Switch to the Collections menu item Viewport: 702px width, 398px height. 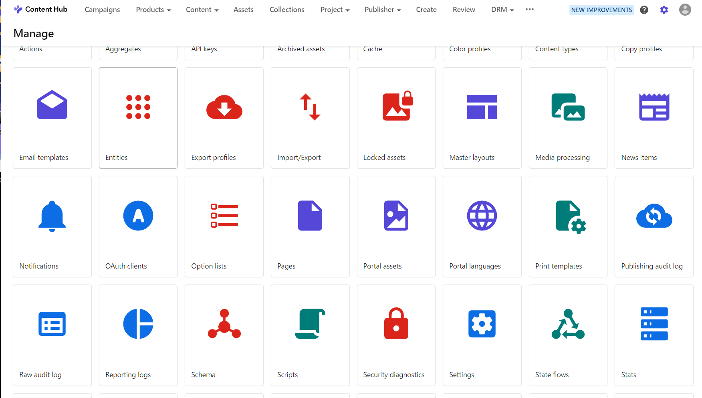click(x=287, y=10)
